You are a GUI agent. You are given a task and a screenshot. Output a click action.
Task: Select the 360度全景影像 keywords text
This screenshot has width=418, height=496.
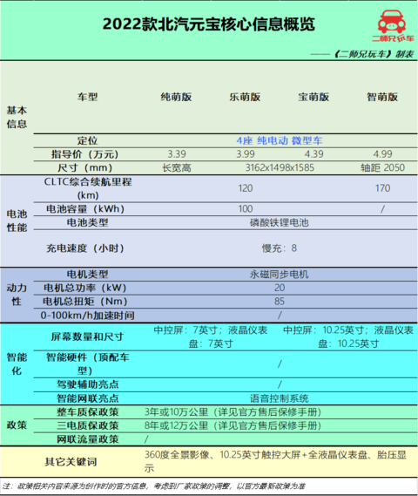pyautogui.click(x=275, y=461)
